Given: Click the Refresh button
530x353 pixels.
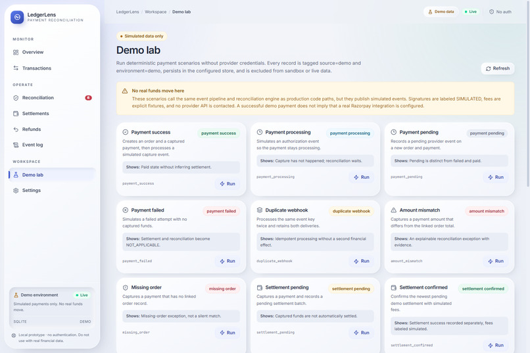Looking at the screenshot, I should (498, 68).
